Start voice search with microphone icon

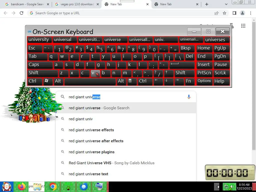coord(189,97)
